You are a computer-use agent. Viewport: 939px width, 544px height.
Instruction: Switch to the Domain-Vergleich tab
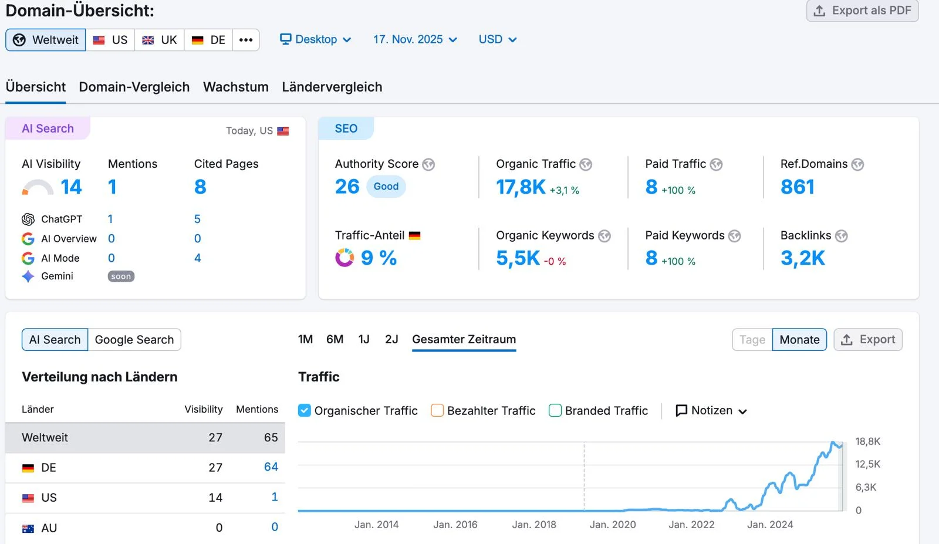click(134, 87)
